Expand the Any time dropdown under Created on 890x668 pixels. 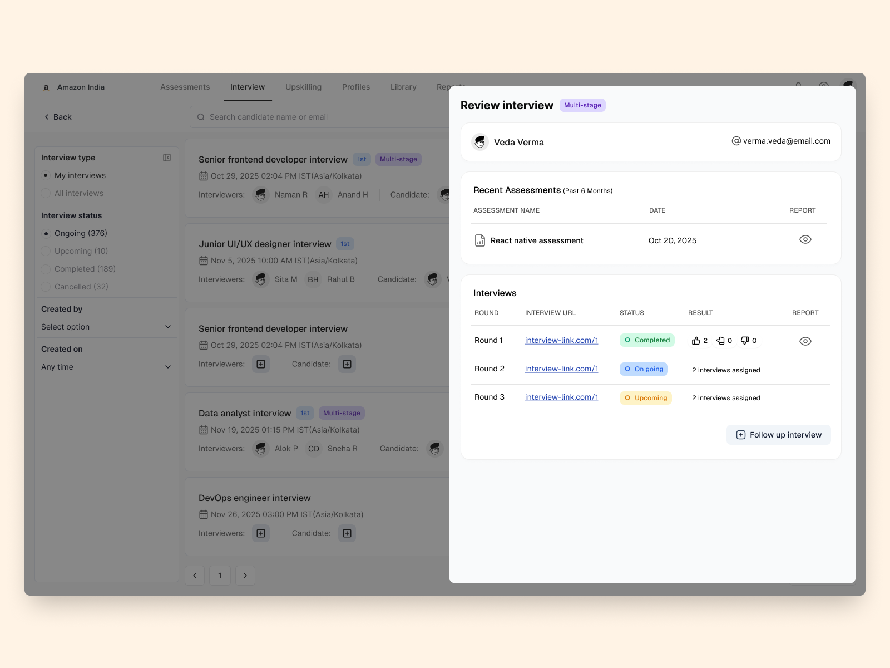click(x=106, y=367)
